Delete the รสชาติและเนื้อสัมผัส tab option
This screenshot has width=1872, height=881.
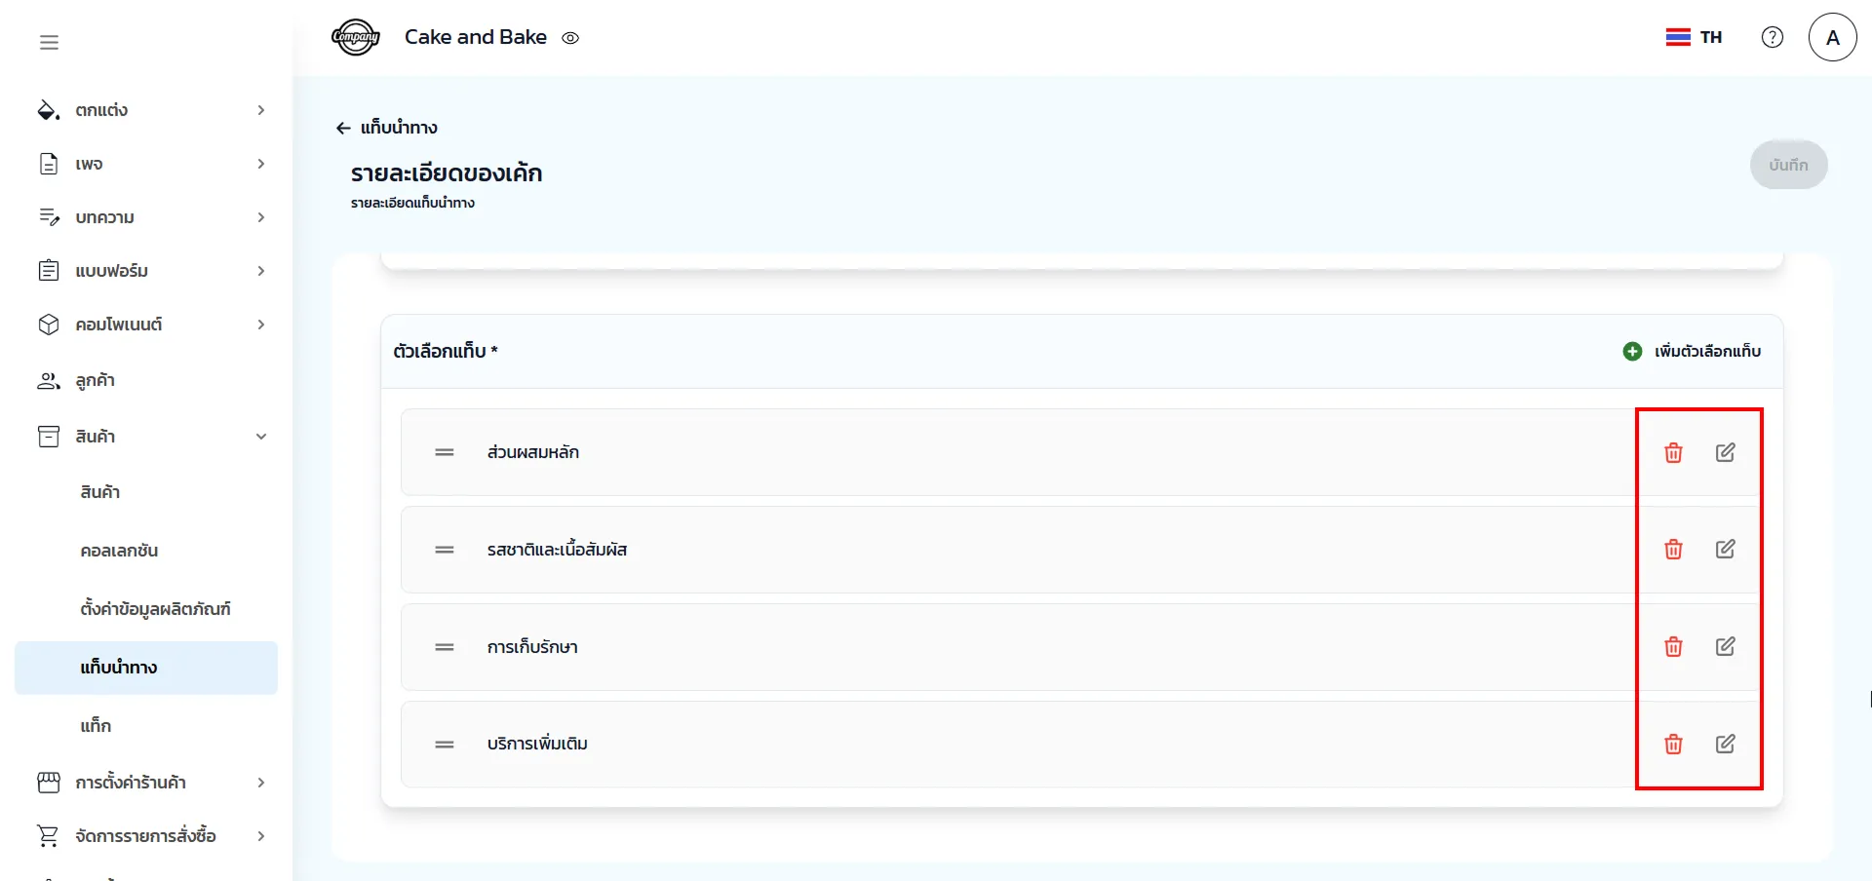[1673, 550]
